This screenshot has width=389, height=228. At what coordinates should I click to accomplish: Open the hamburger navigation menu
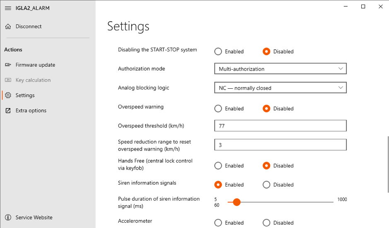pyautogui.click(x=8, y=8)
